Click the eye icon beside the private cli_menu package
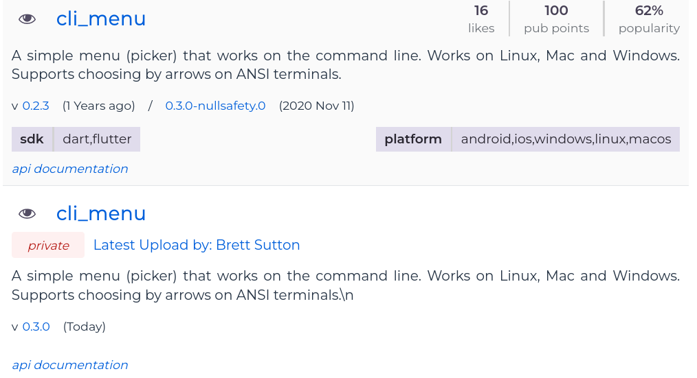Viewport: 697px width, 378px height. click(x=27, y=213)
